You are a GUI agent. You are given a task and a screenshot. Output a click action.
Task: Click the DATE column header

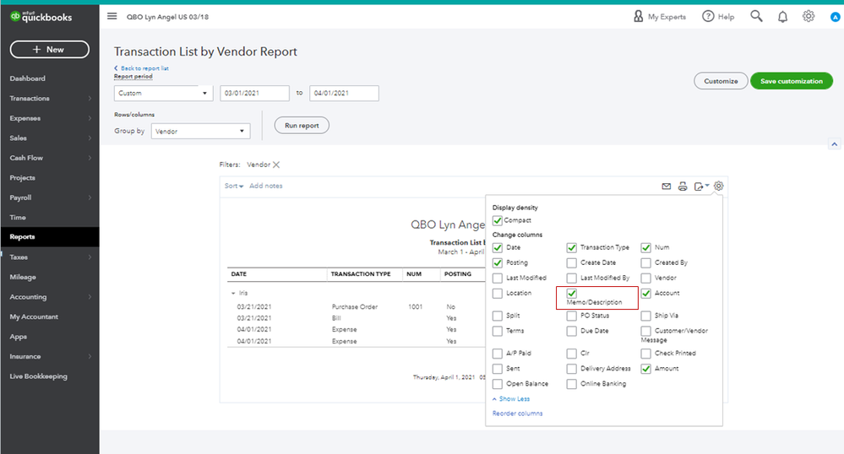coord(239,274)
